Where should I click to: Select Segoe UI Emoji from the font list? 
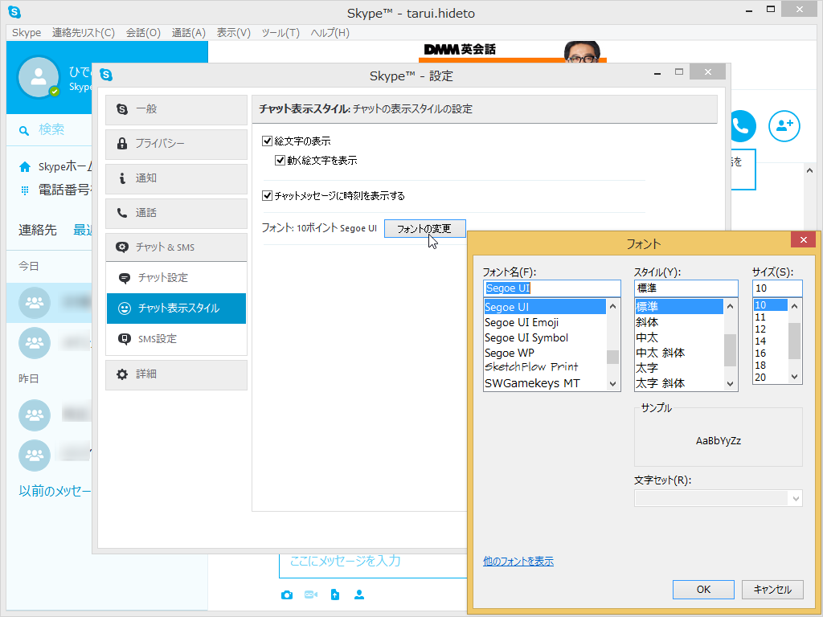coord(522,322)
